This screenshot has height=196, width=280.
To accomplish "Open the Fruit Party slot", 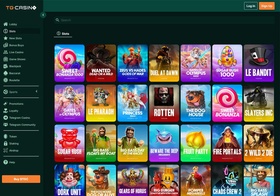I will click(x=196, y=143).
